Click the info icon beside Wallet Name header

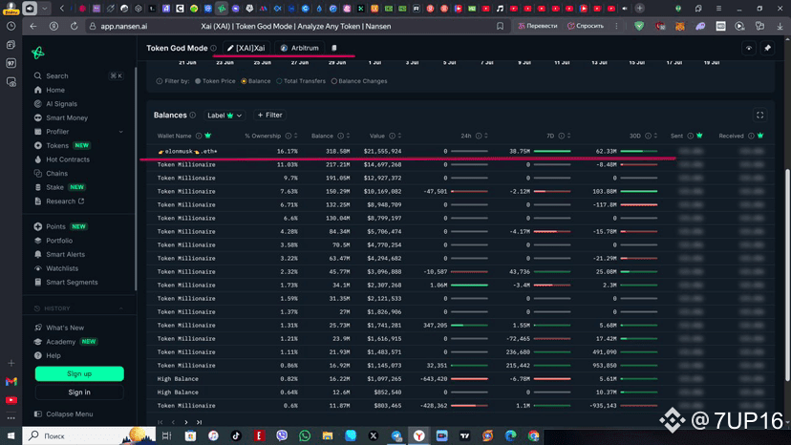tap(199, 136)
